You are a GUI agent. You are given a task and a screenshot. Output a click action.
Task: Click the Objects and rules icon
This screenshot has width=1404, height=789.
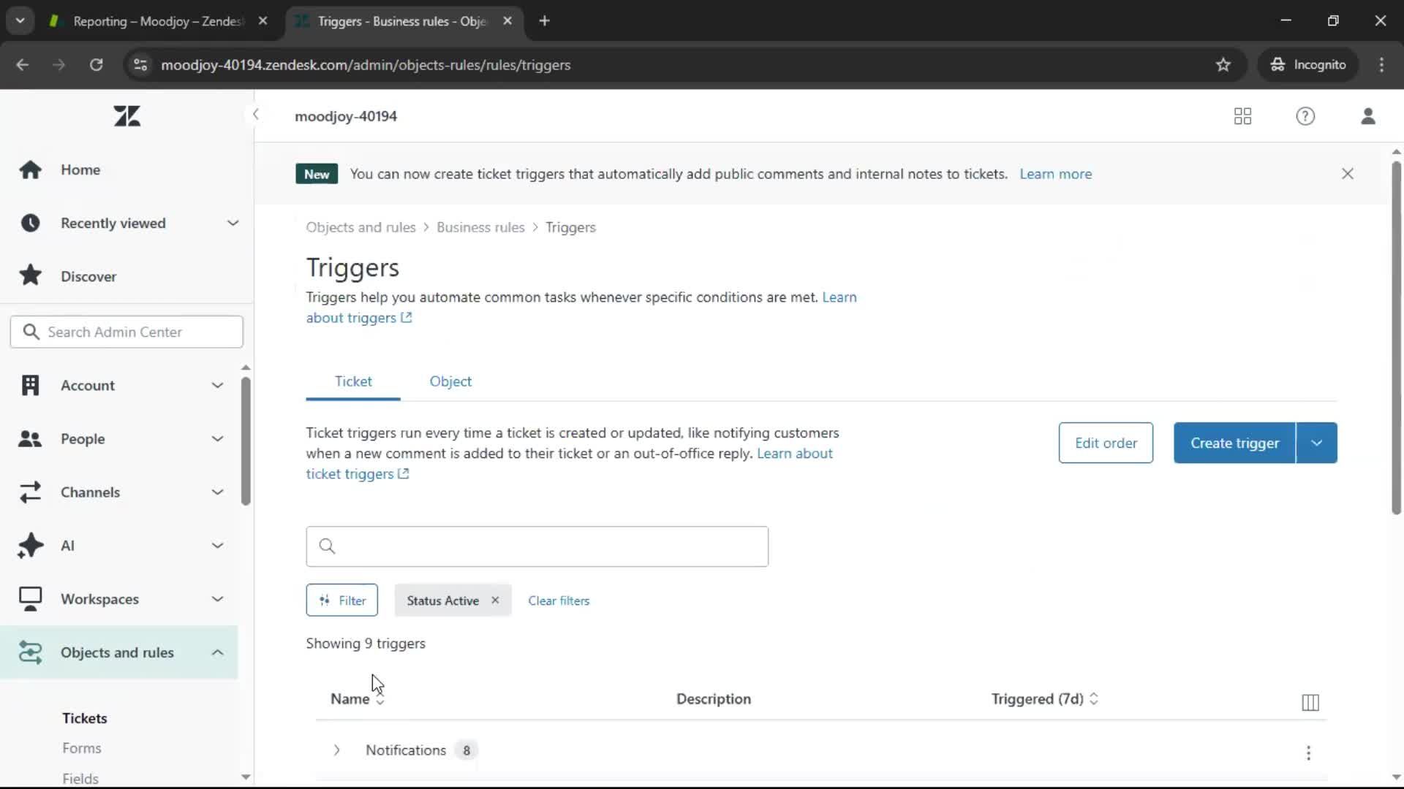pyautogui.click(x=30, y=652)
